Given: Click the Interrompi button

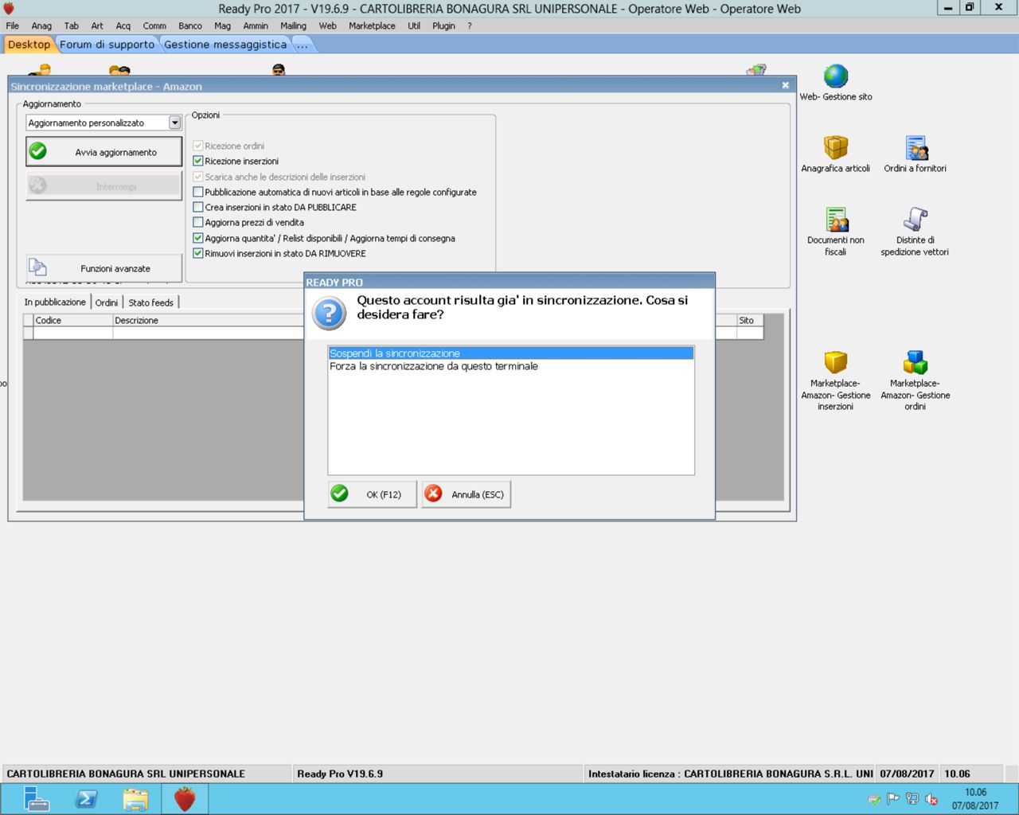Looking at the screenshot, I should 104,186.
